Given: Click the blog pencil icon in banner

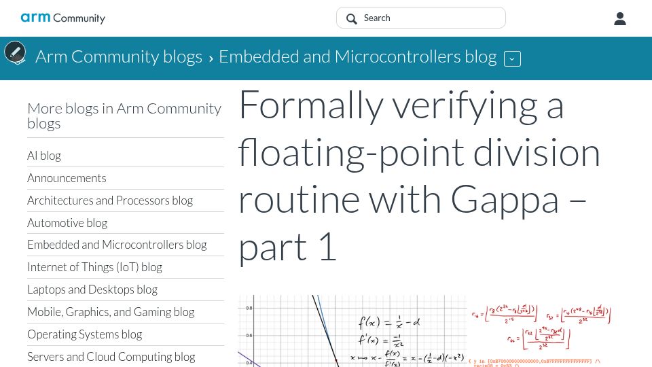Looking at the screenshot, I should point(15,53).
